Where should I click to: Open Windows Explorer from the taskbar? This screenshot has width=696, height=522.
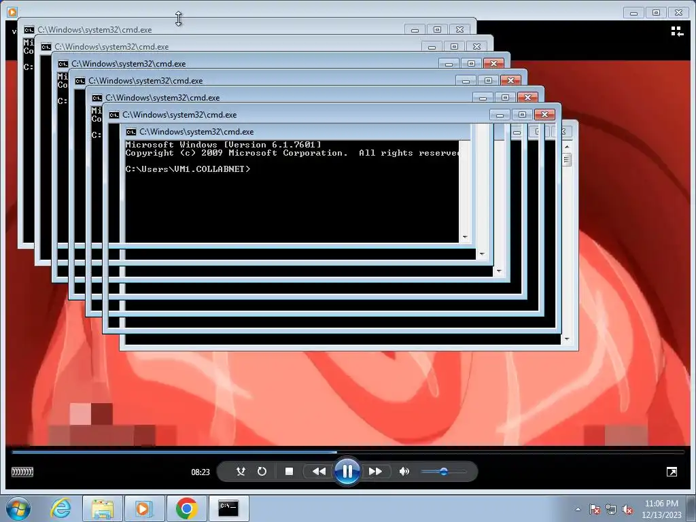[103, 508]
